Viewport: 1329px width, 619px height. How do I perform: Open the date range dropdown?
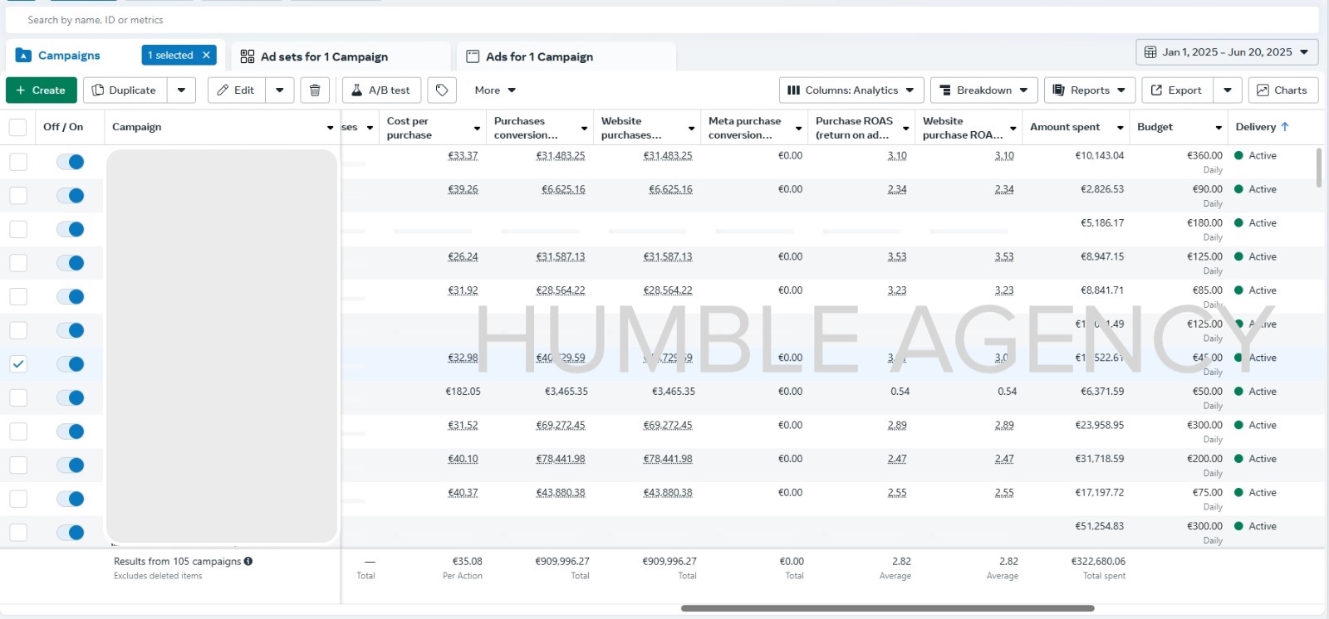point(1226,52)
